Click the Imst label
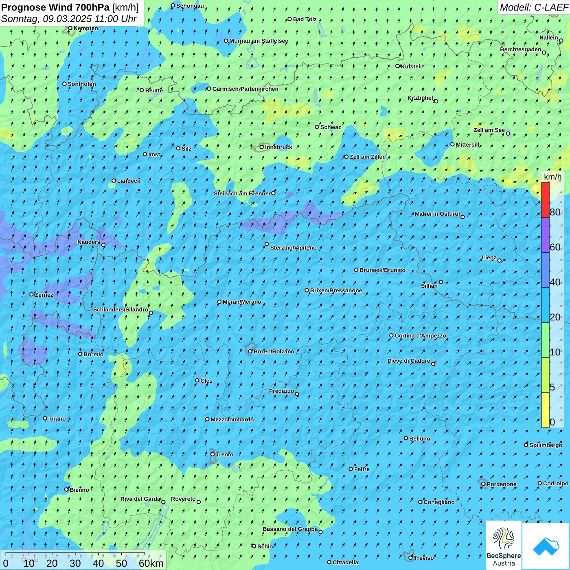This screenshot has width=570, height=570. coord(154,154)
